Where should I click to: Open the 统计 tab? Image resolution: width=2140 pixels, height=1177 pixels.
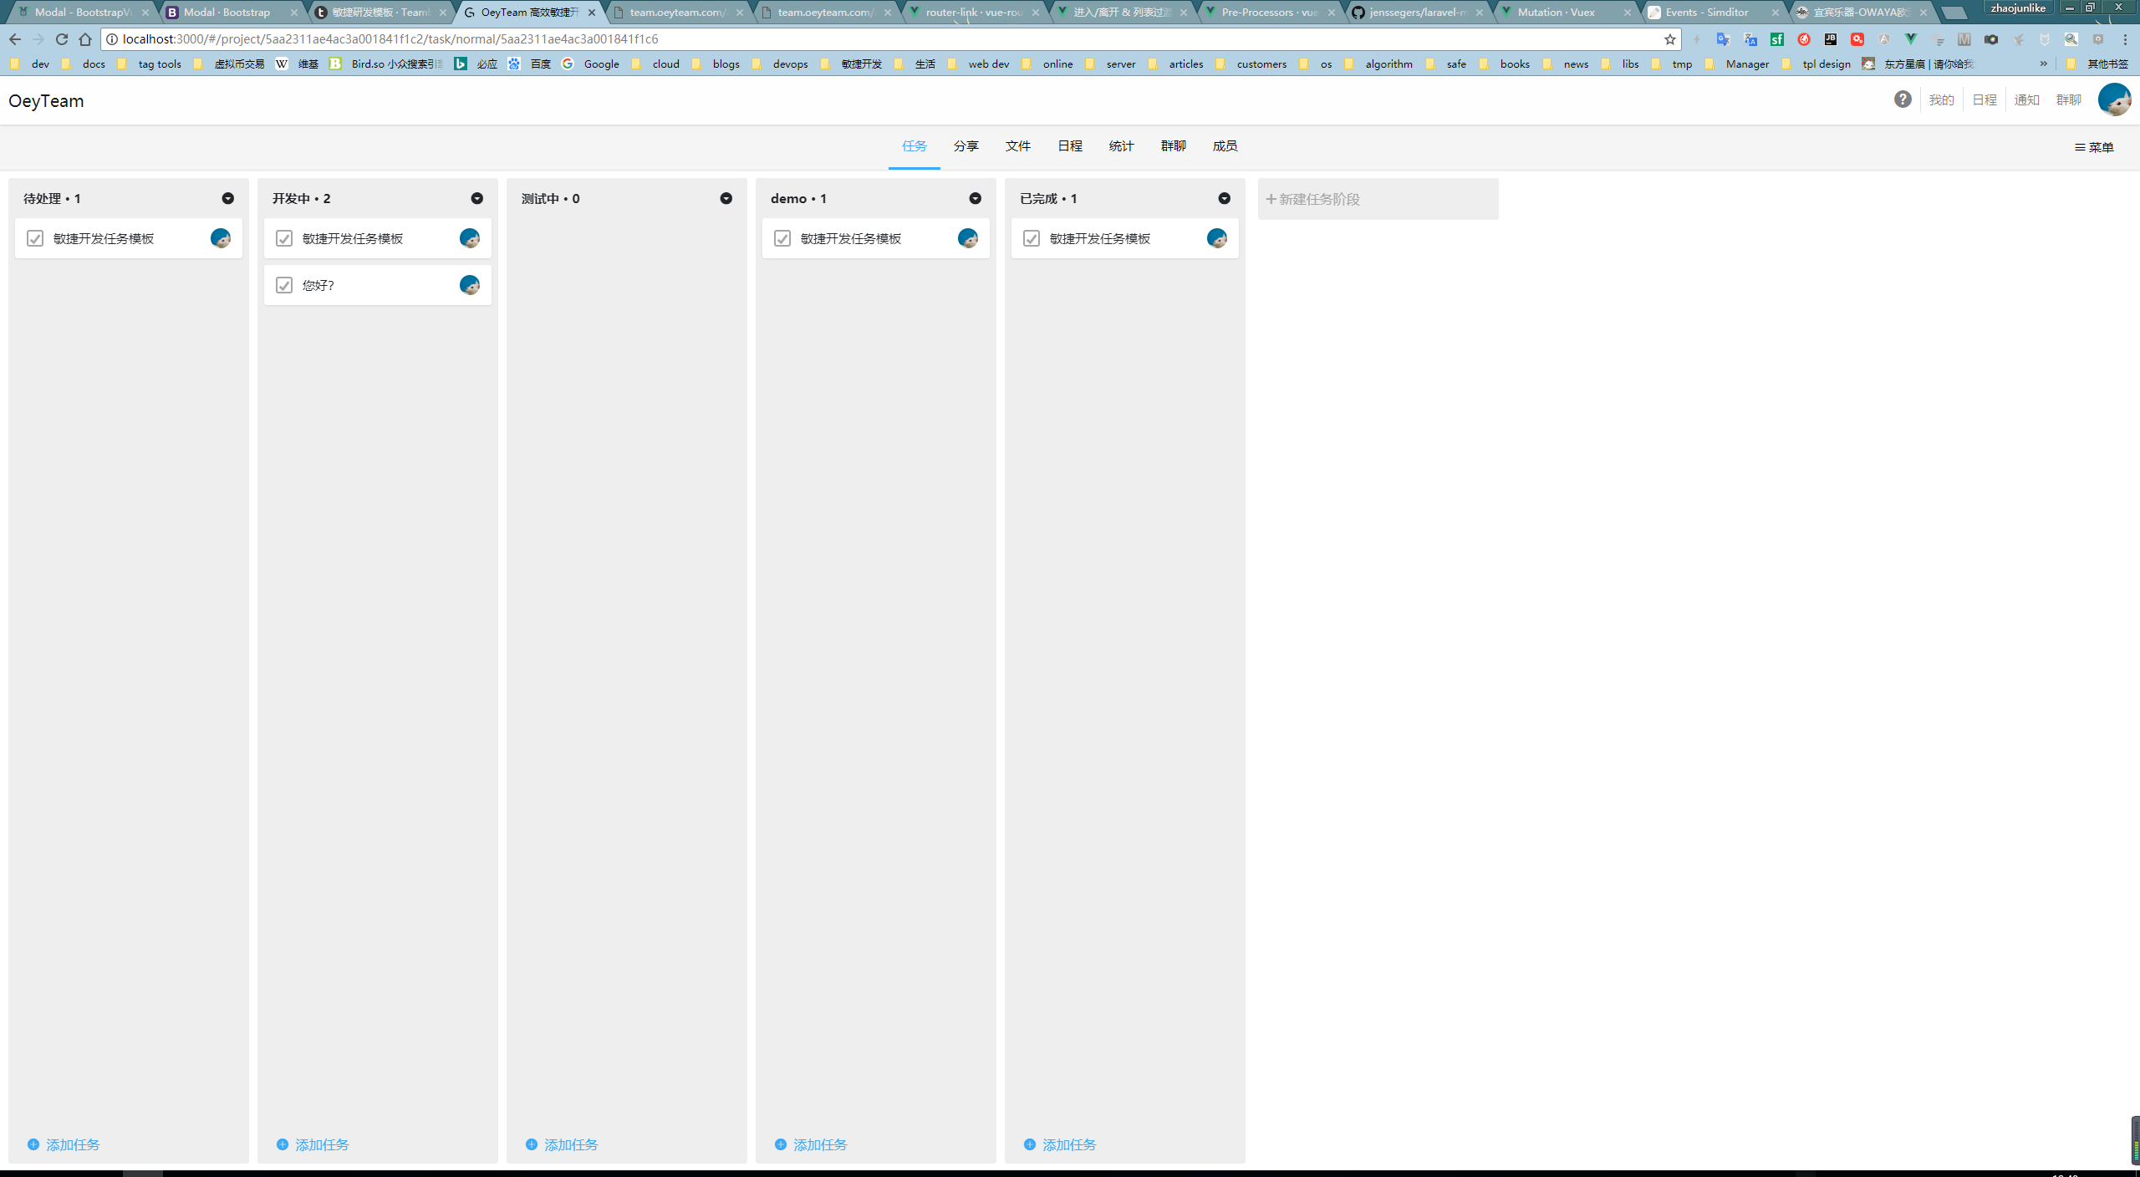(1121, 146)
